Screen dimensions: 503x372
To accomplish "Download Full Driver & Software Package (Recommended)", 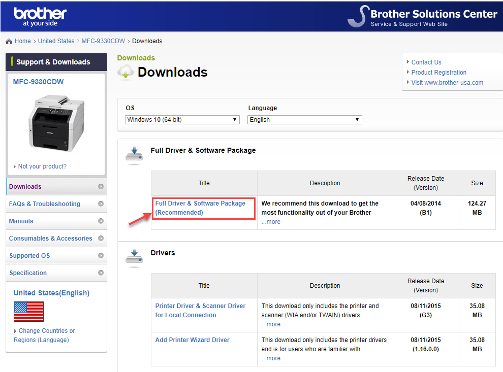I will (x=200, y=208).
